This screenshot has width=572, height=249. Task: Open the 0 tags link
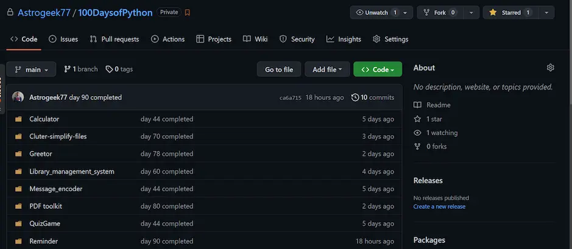click(x=119, y=69)
